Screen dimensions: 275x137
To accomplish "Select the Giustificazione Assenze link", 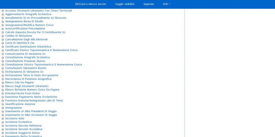I will click(20, 104).
